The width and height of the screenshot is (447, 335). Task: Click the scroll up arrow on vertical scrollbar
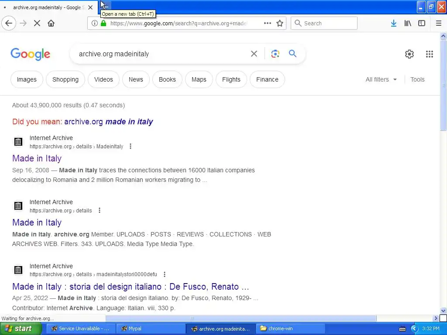[443, 36]
